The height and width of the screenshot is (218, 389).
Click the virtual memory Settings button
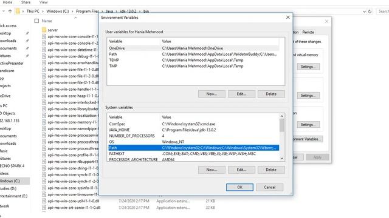coord(308,67)
